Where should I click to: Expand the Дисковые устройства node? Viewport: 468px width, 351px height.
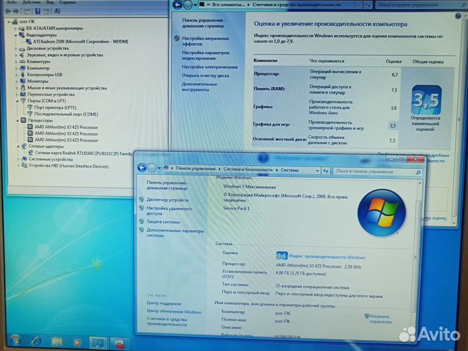coord(16,48)
